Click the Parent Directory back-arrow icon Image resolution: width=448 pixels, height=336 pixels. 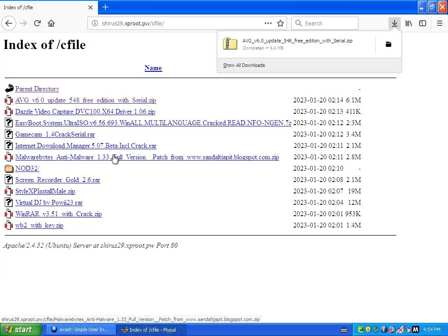coord(9,88)
